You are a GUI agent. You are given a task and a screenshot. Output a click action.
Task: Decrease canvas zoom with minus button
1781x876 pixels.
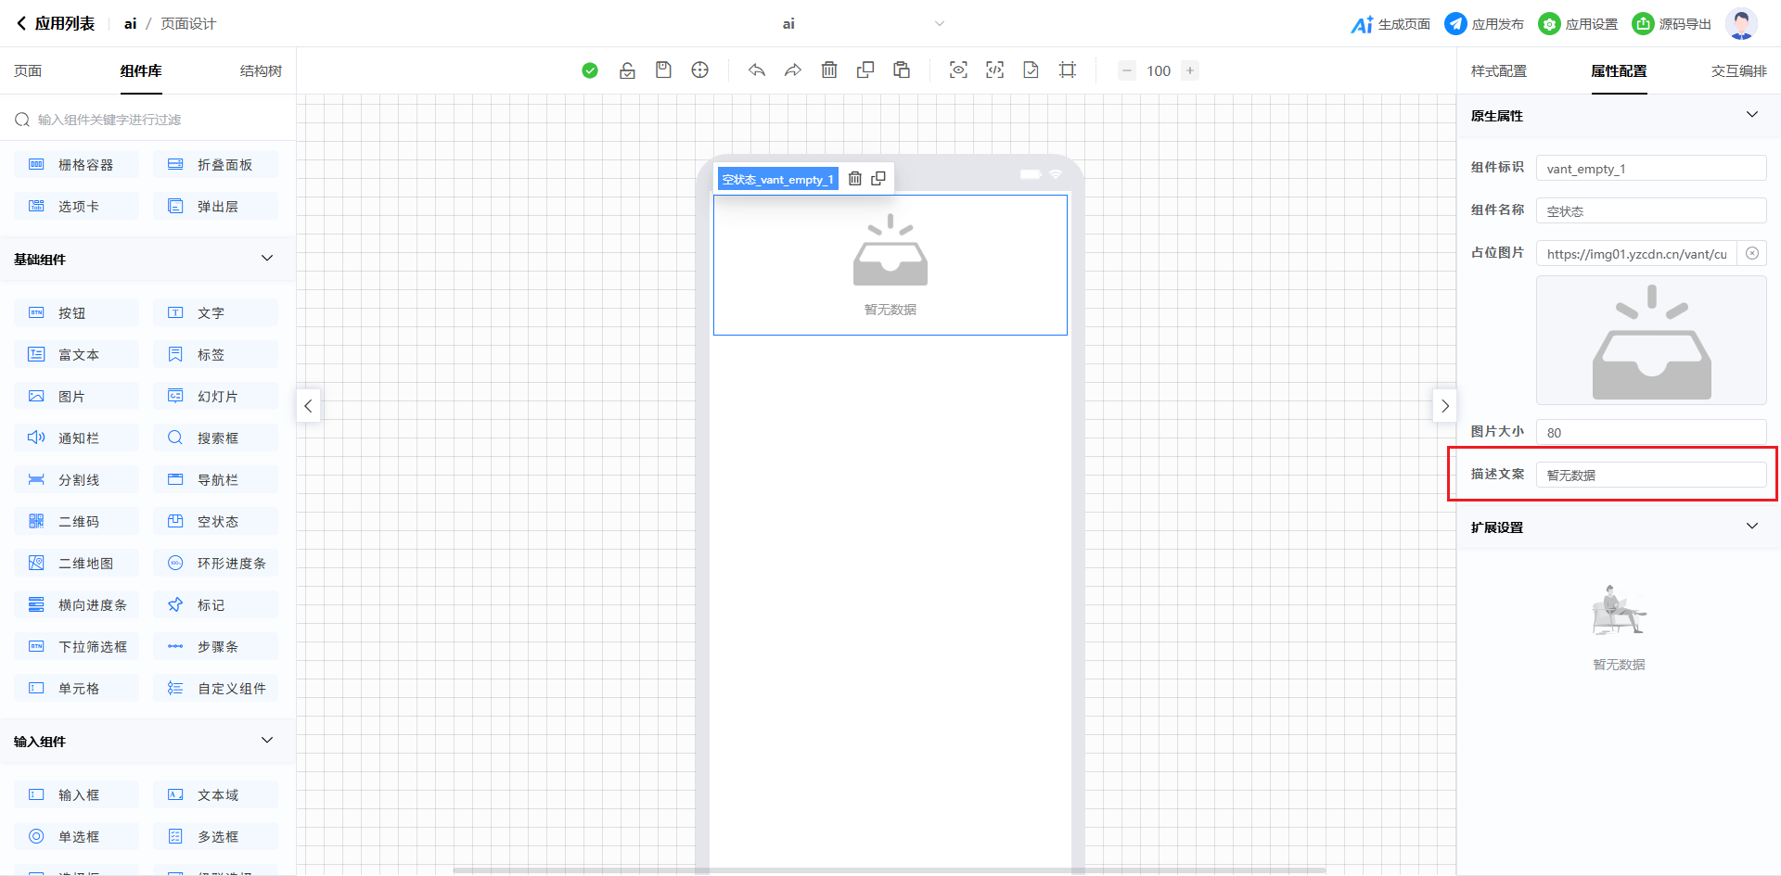coord(1127,70)
